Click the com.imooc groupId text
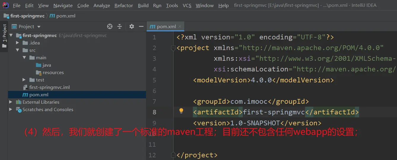 tap(249, 102)
